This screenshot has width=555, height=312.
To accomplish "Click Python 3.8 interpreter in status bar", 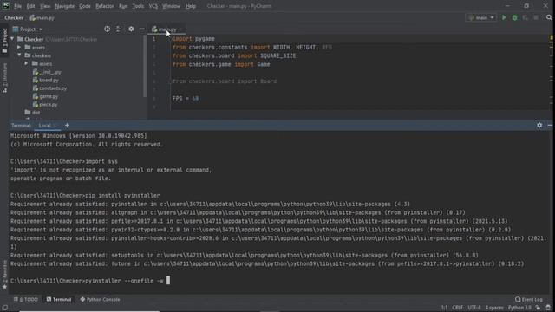I will [519, 308].
